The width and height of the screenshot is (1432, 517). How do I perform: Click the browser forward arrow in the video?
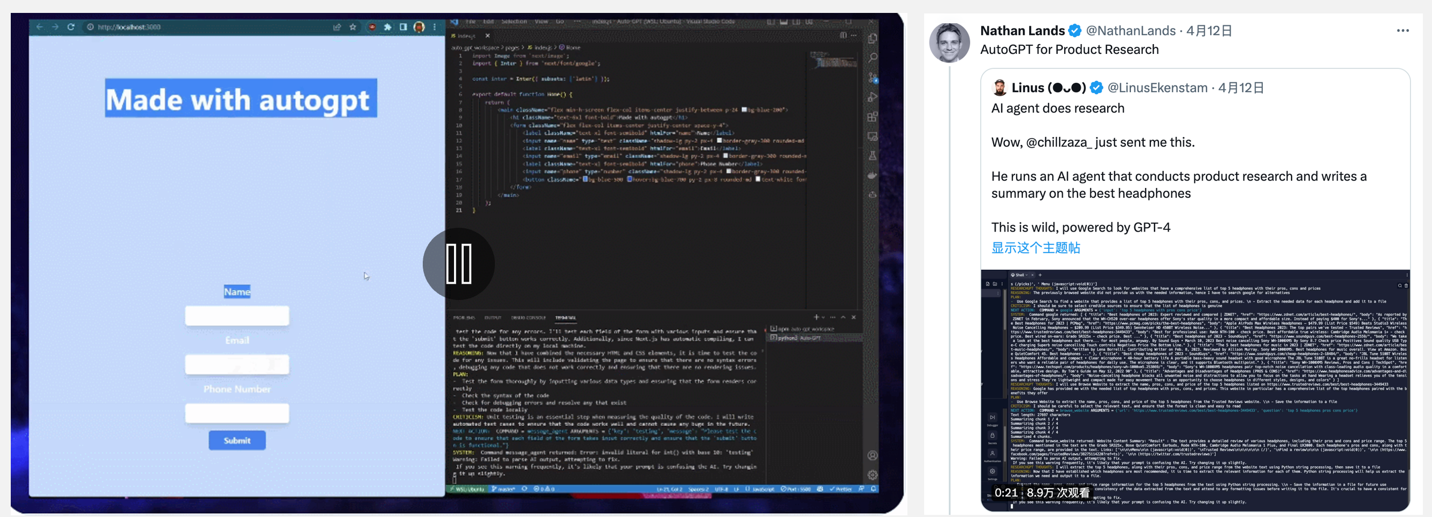55,27
